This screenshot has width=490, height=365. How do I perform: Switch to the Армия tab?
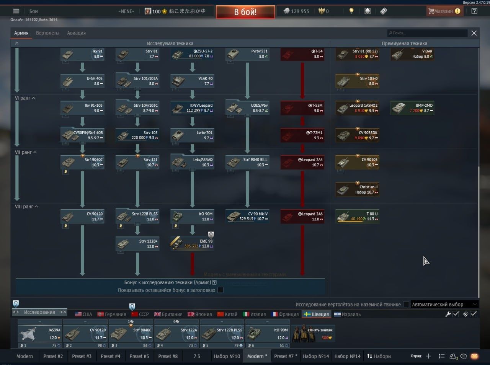point(21,33)
